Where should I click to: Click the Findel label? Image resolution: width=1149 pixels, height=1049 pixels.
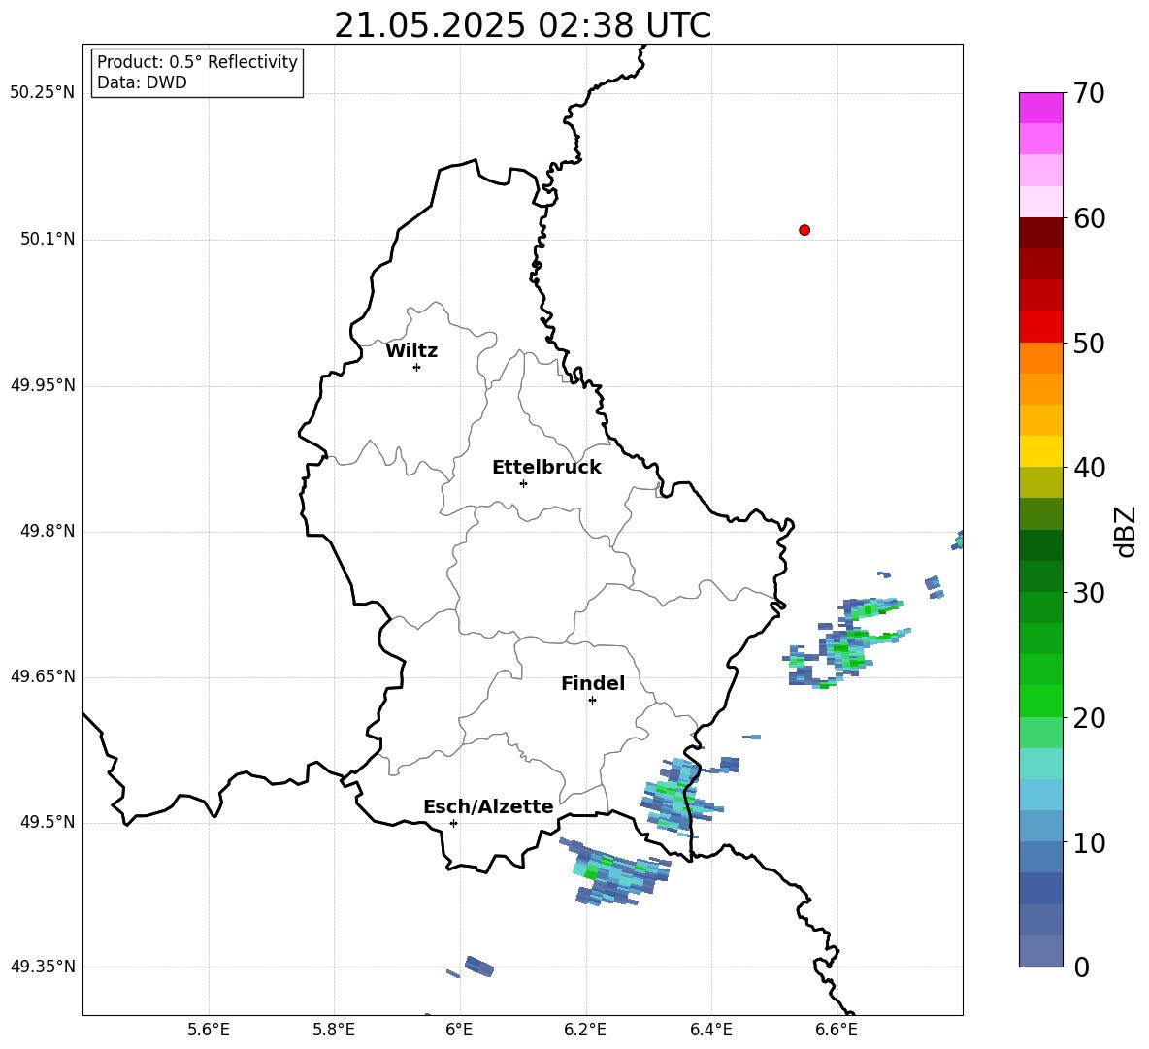click(593, 684)
